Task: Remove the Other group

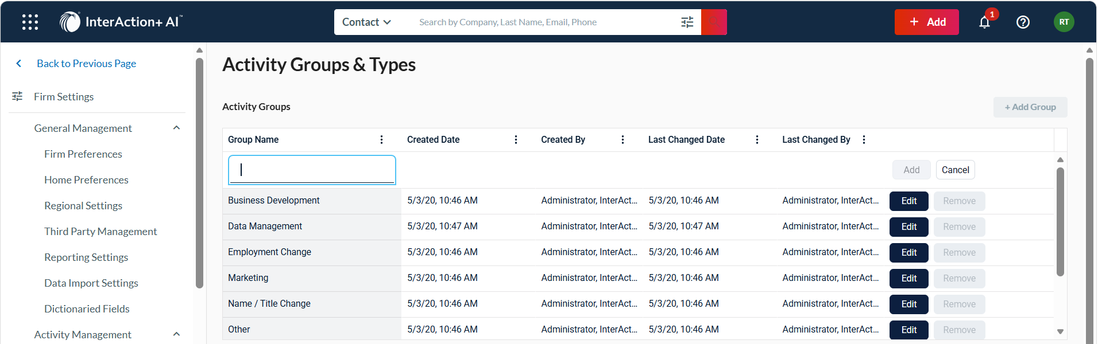Action: (x=959, y=330)
